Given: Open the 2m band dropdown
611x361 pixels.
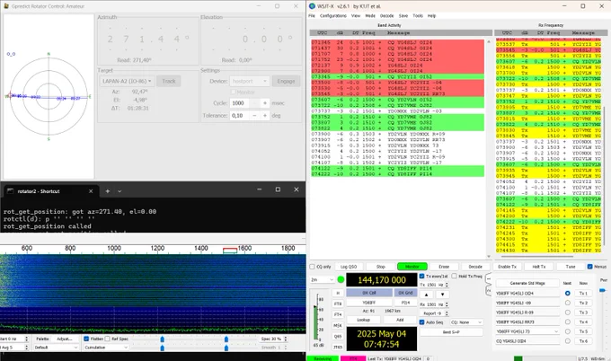Looking at the screenshot, I should click(323, 279).
